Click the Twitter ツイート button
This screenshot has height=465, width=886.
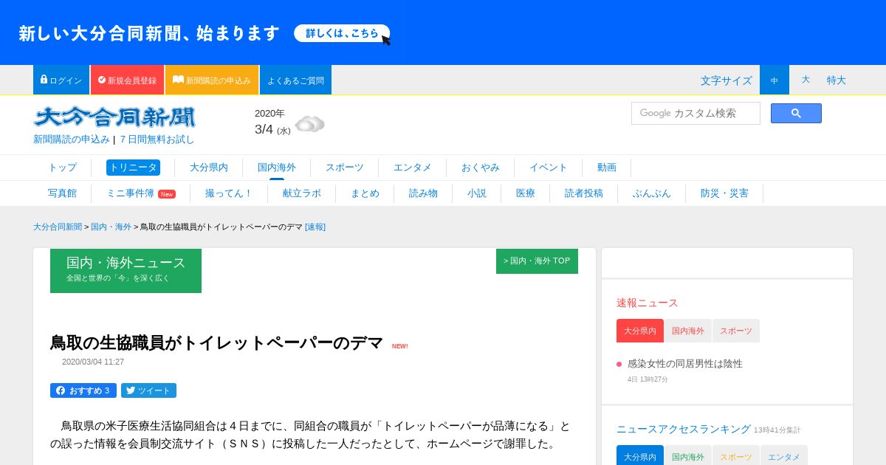(148, 390)
